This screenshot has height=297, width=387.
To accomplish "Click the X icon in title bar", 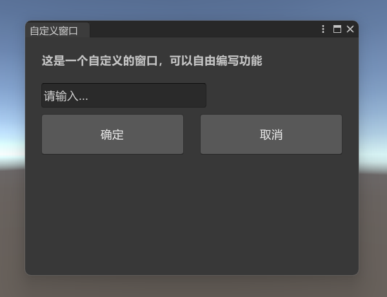I will click(350, 29).
